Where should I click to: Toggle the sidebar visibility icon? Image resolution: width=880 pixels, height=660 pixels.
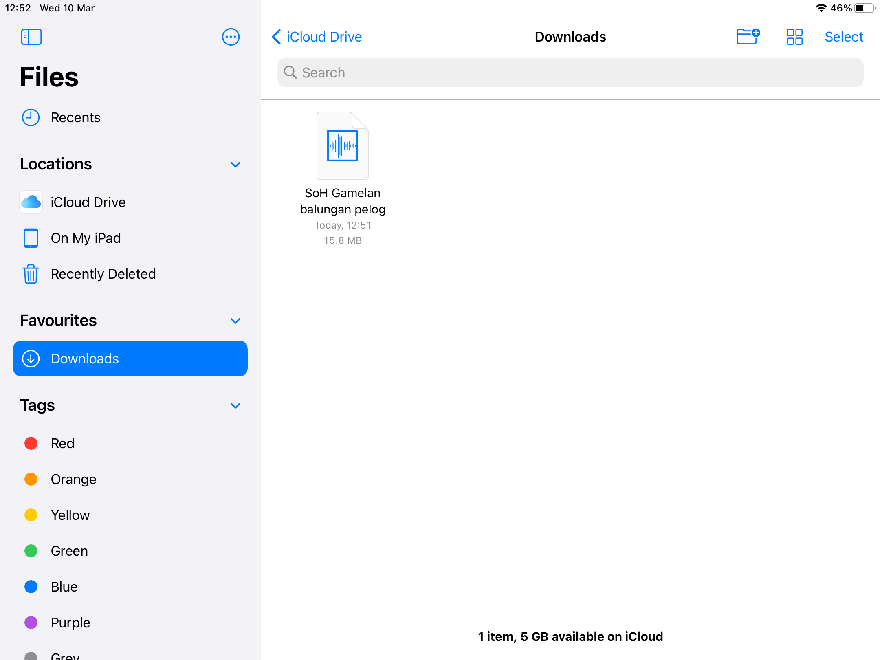click(x=31, y=37)
